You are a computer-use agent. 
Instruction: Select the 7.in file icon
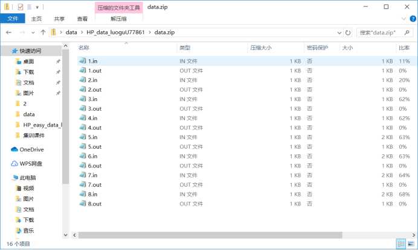(x=83, y=175)
